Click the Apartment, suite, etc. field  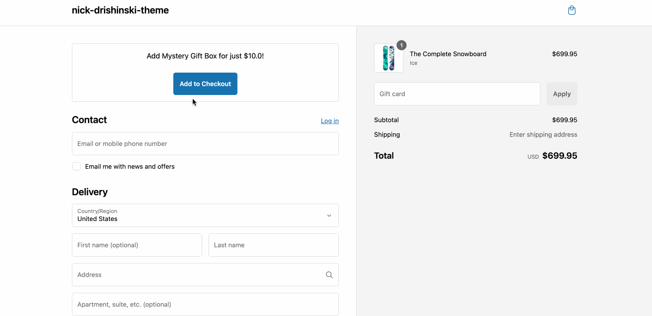(x=205, y=305)
